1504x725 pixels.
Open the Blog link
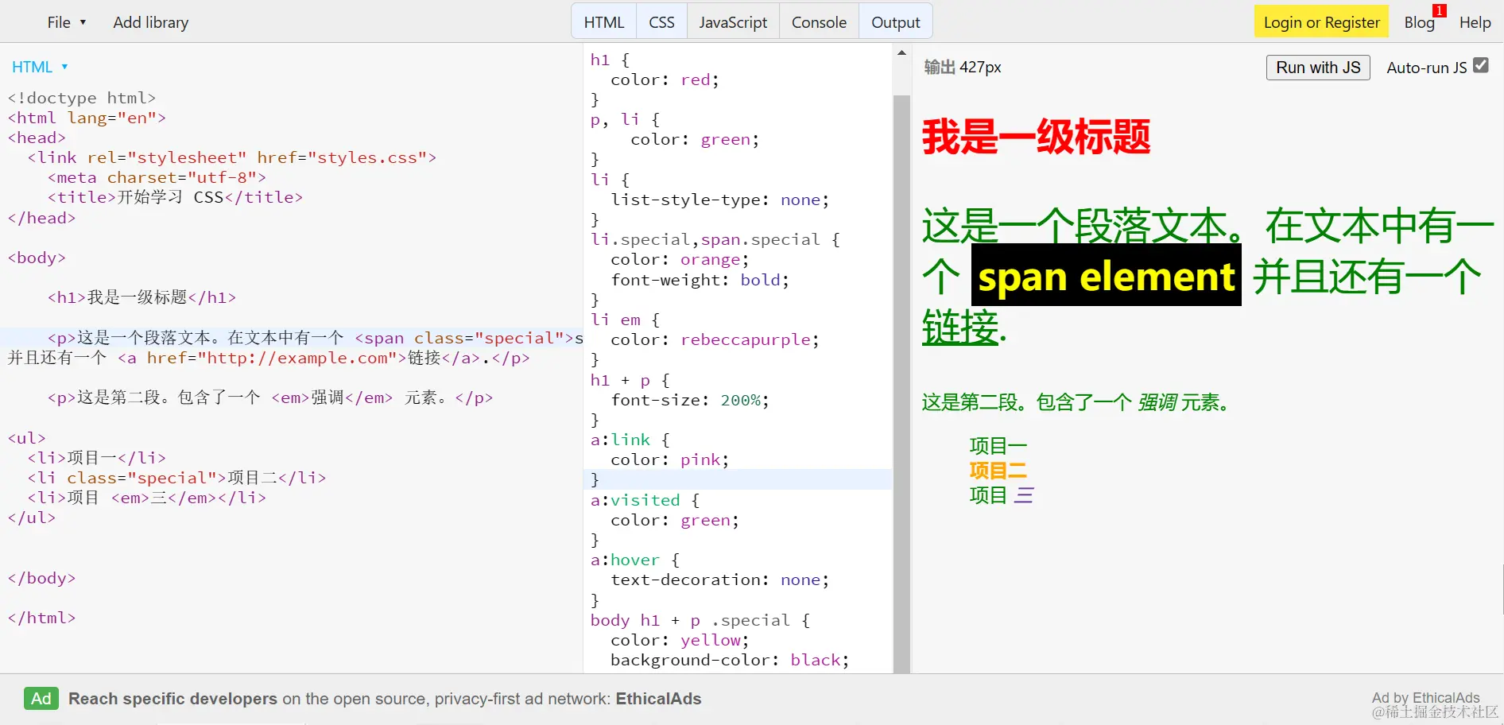[1419, 22]
